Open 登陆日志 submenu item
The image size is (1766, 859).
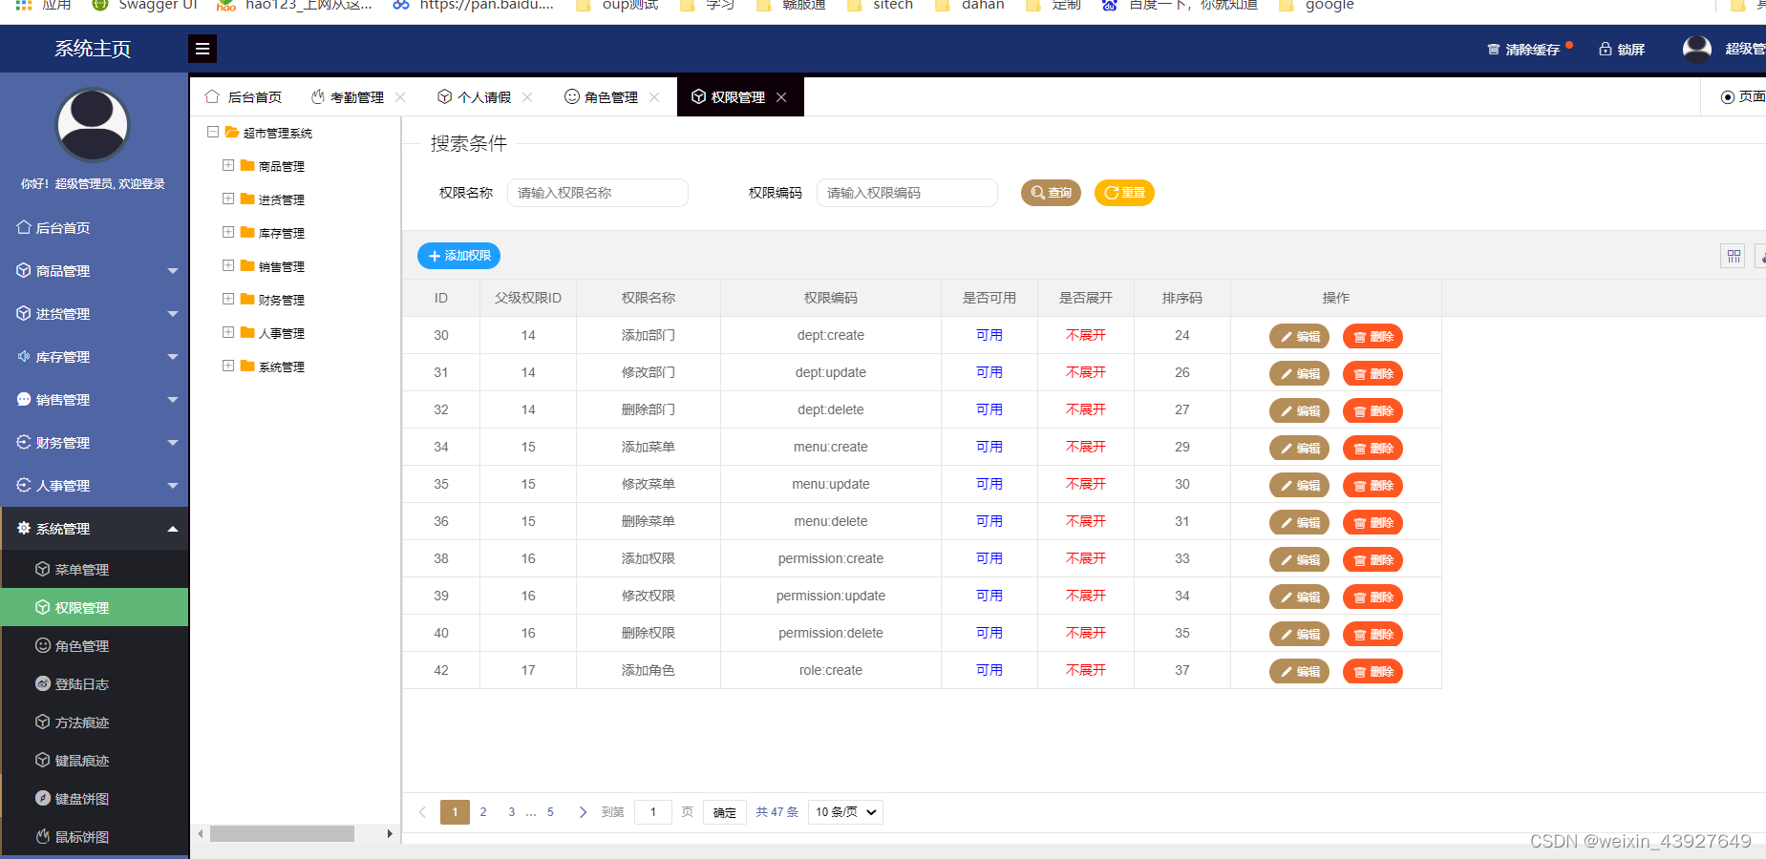[94, 683]
